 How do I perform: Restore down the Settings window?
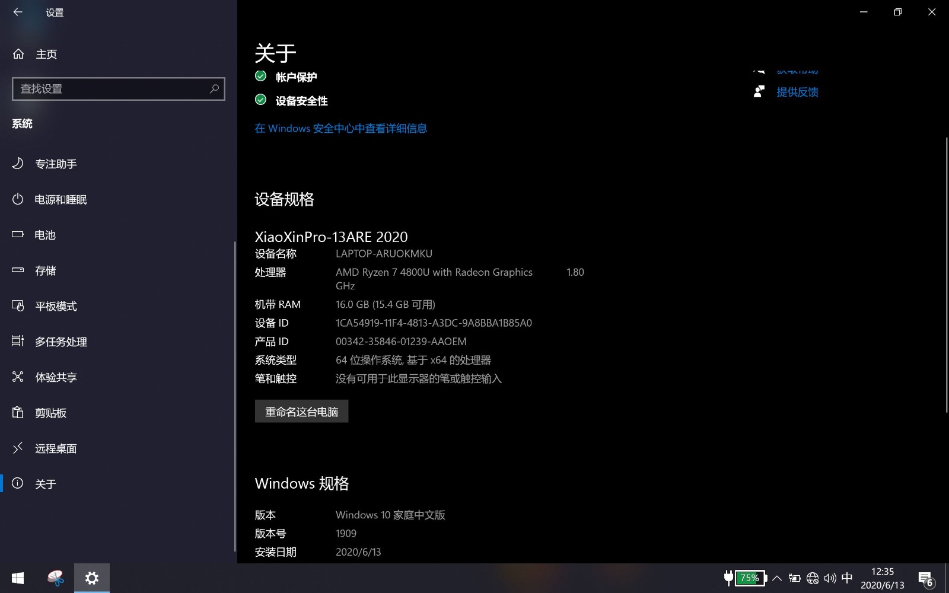pos(897,12)
